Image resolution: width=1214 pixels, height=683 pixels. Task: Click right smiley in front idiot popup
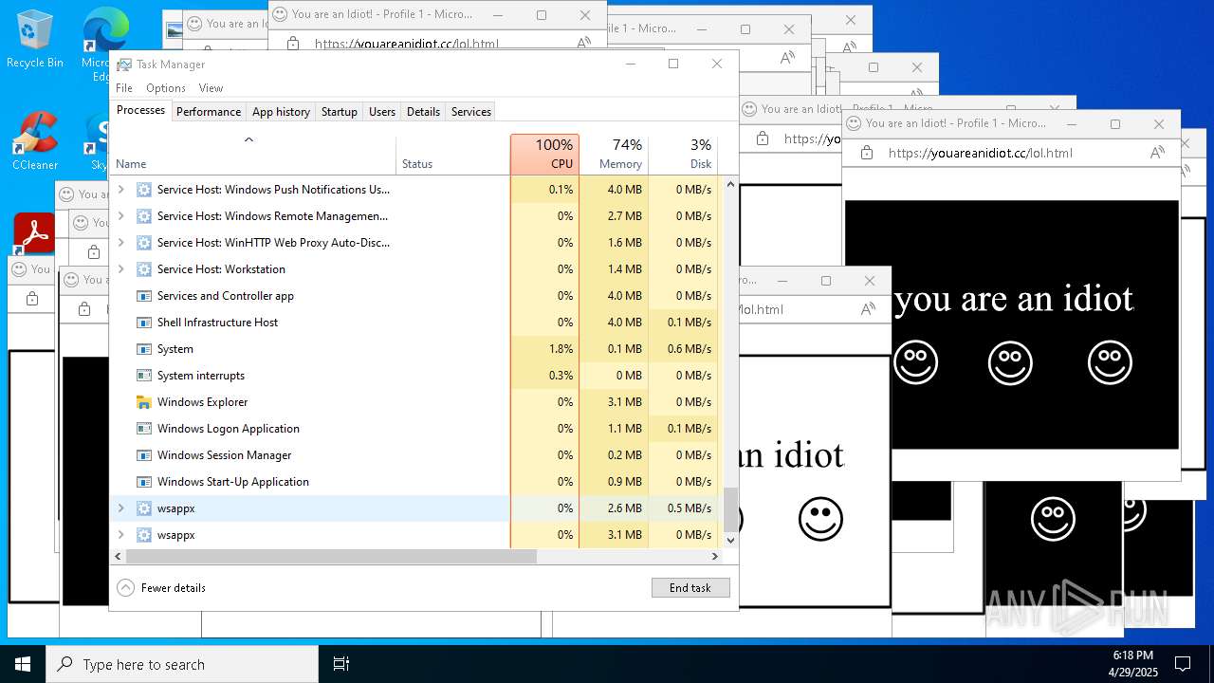(1110, 362)
